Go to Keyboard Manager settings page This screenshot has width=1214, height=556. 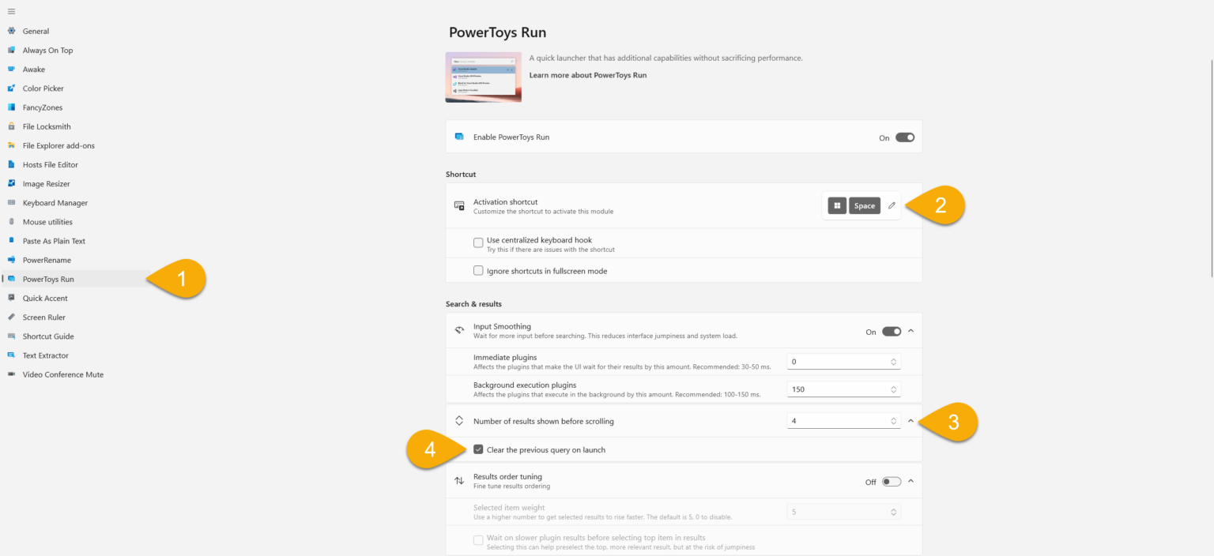click(55, 203)
